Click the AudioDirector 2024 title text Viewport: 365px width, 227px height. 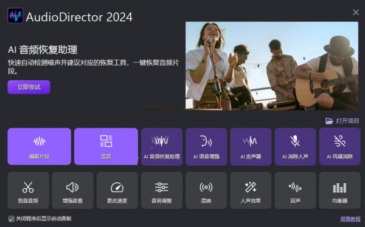tap(79, 17)
